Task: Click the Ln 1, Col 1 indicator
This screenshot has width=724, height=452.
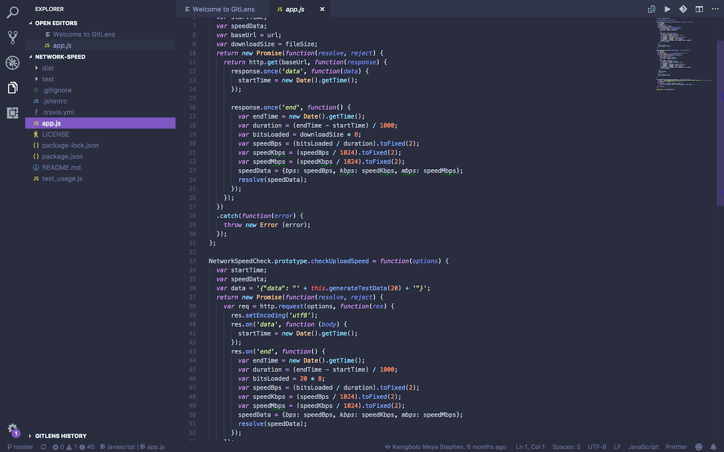Action: pyautogui.click(x=530, y=447)
